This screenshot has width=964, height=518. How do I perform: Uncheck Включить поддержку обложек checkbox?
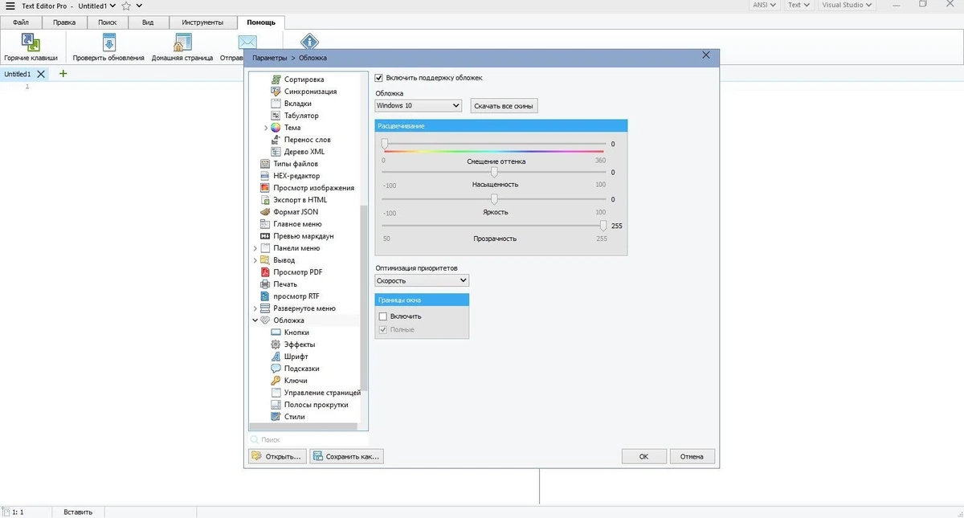point(379,78)
